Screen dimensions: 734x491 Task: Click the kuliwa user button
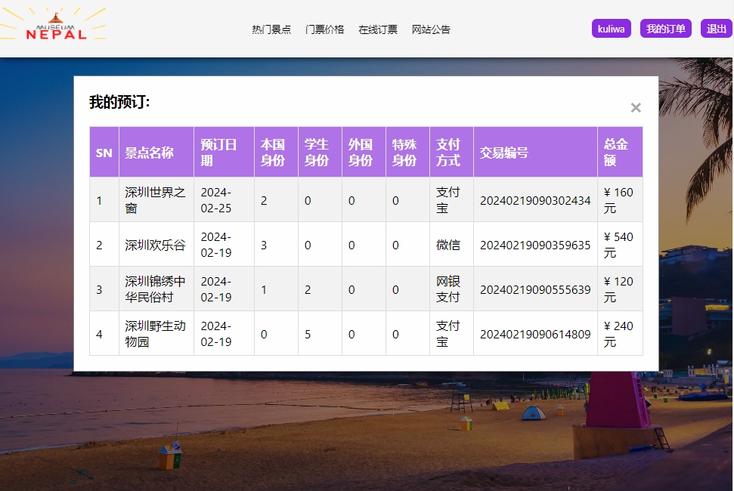tap(611, 29)
